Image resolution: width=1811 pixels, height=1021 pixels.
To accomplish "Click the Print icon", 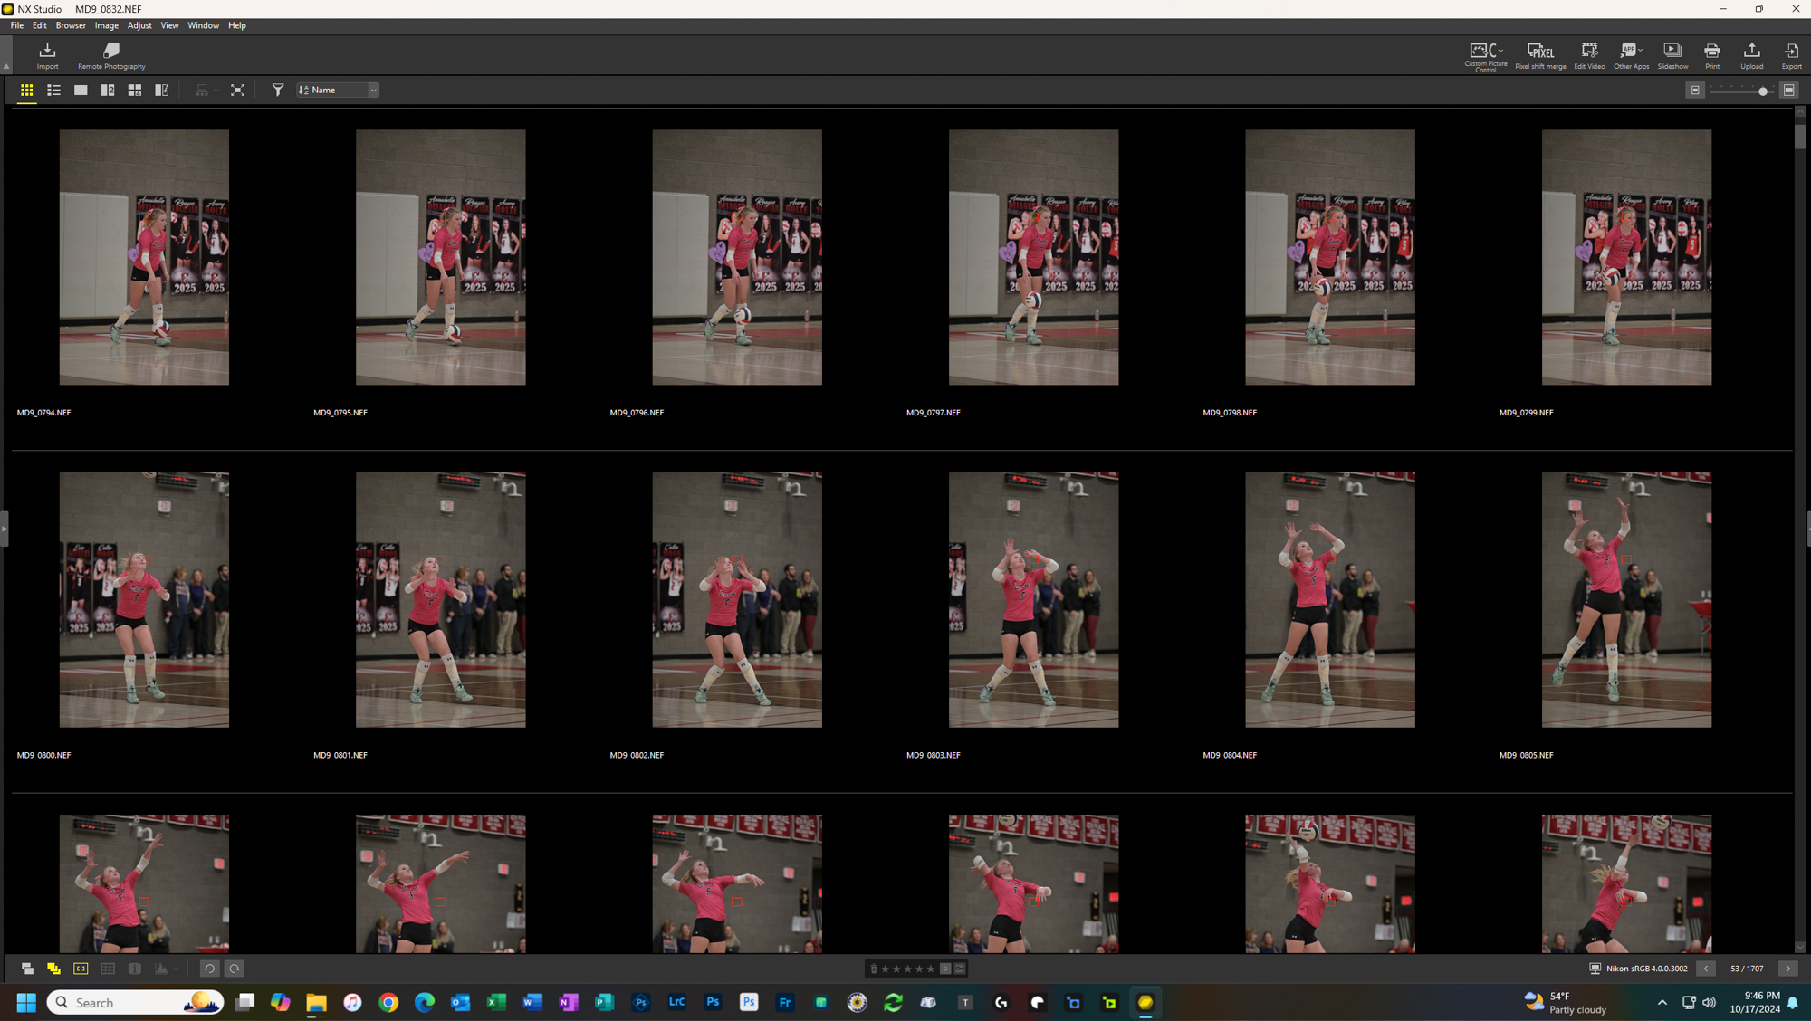I will click(x=1712, y=56).
